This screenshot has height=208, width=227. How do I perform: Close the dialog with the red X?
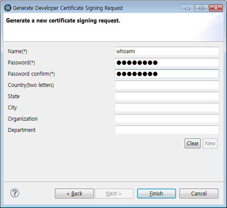216,8
